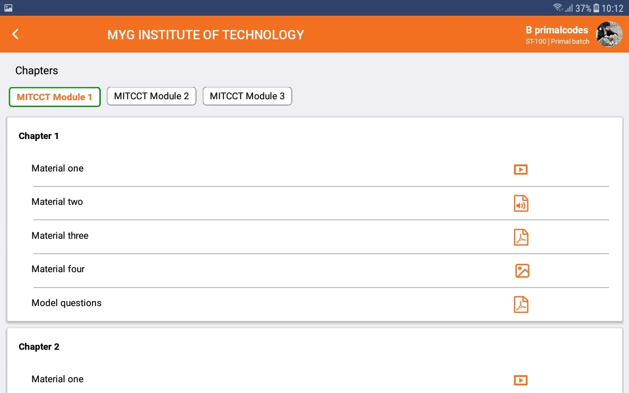
Task: Open the Material four row label
Action: [x=58, y=269]
